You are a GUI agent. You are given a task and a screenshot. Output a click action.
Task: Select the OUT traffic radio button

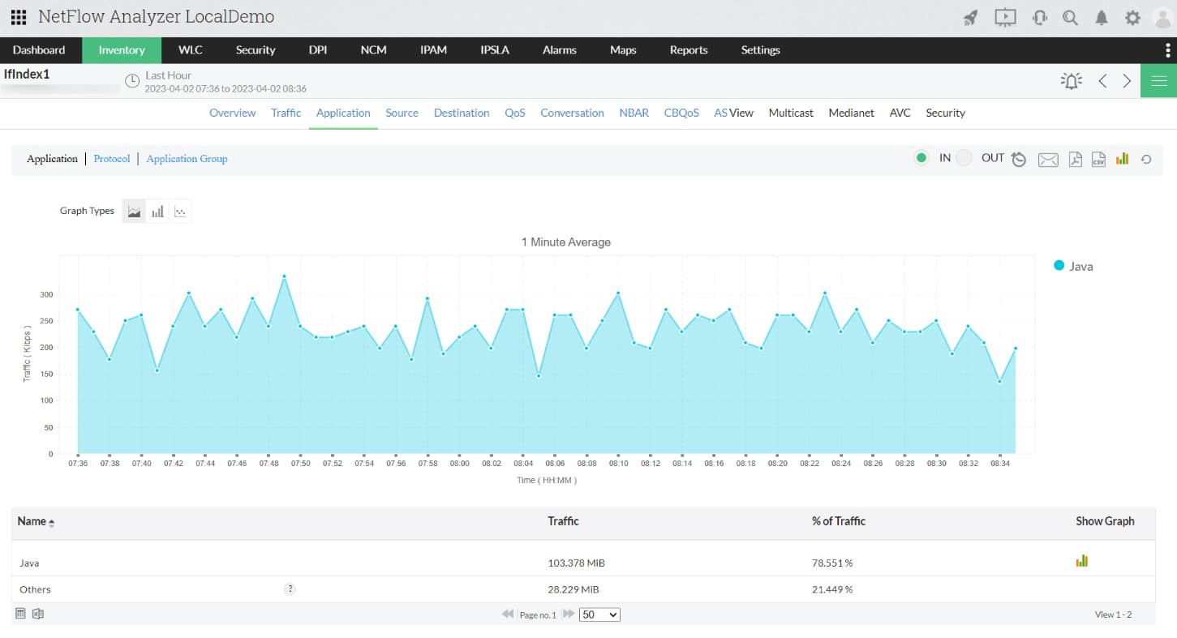pos(964,158)
